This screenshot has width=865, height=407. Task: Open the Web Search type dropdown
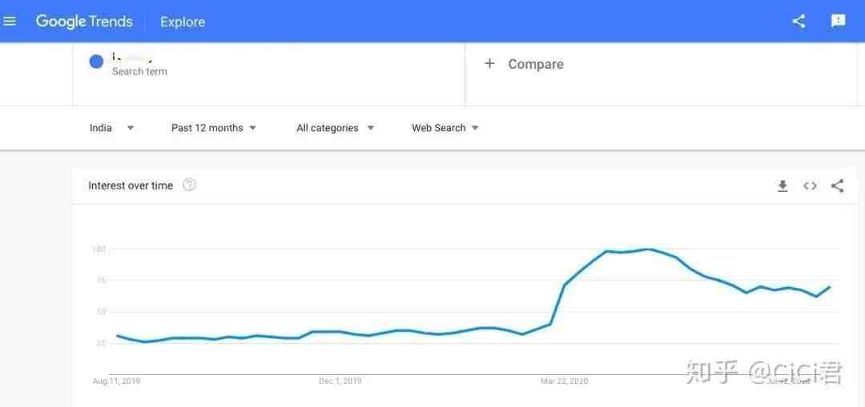pos(445,128)
